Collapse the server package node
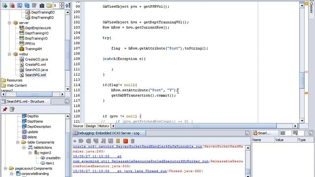Image resolution: width=315 pixels, height=177 pixels. point(9,23)
